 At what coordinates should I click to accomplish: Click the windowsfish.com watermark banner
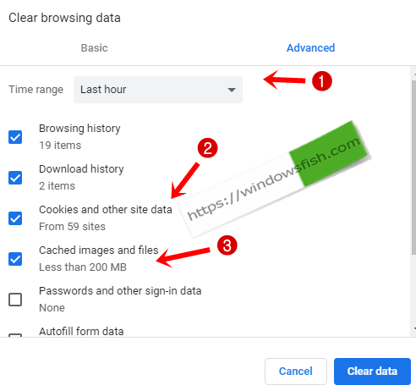[x=275, y=179]
